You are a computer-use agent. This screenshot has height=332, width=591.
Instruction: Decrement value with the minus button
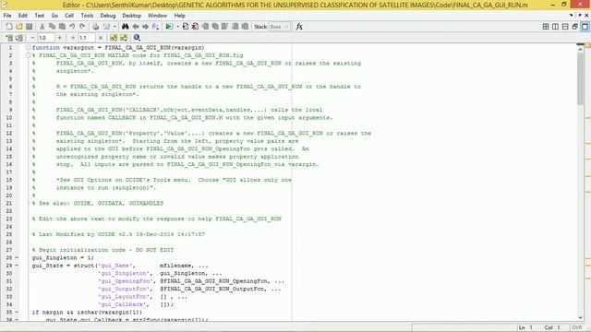coord(32,38)
